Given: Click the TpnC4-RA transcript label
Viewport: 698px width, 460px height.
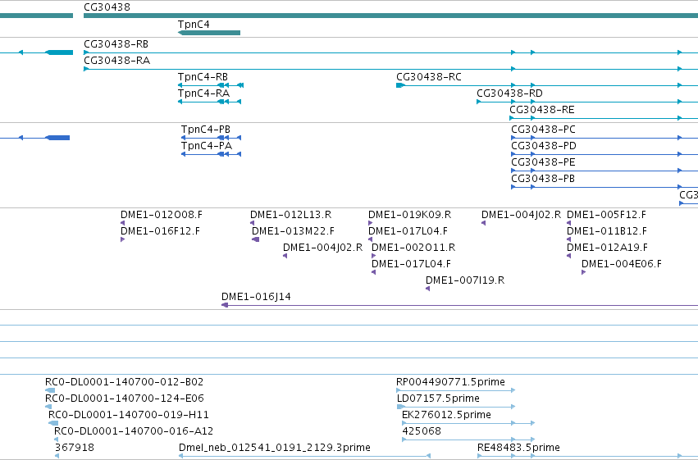Looking at the screenshot, I should tap(204, 93).
